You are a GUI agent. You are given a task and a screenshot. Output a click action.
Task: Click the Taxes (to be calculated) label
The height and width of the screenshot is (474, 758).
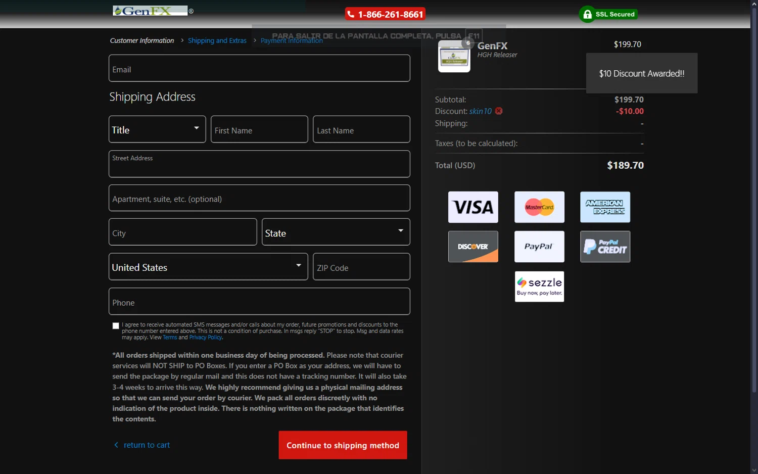point(476,144)
